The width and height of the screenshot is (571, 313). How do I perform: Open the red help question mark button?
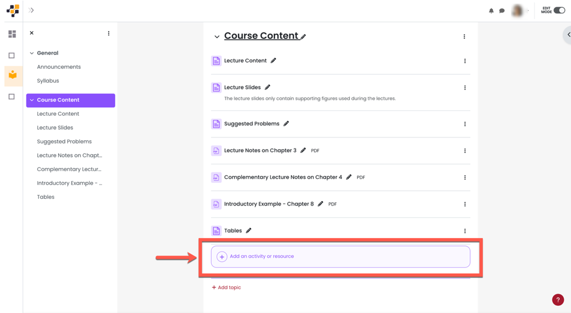(558, 300)
